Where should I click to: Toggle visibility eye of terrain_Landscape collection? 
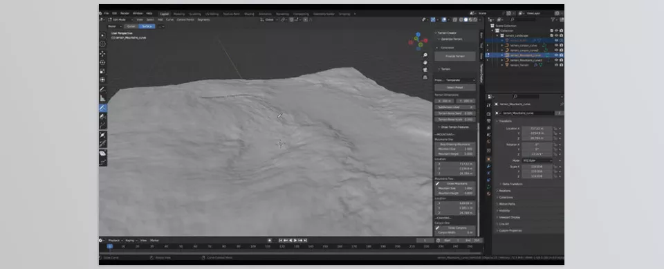pos(556,35)
